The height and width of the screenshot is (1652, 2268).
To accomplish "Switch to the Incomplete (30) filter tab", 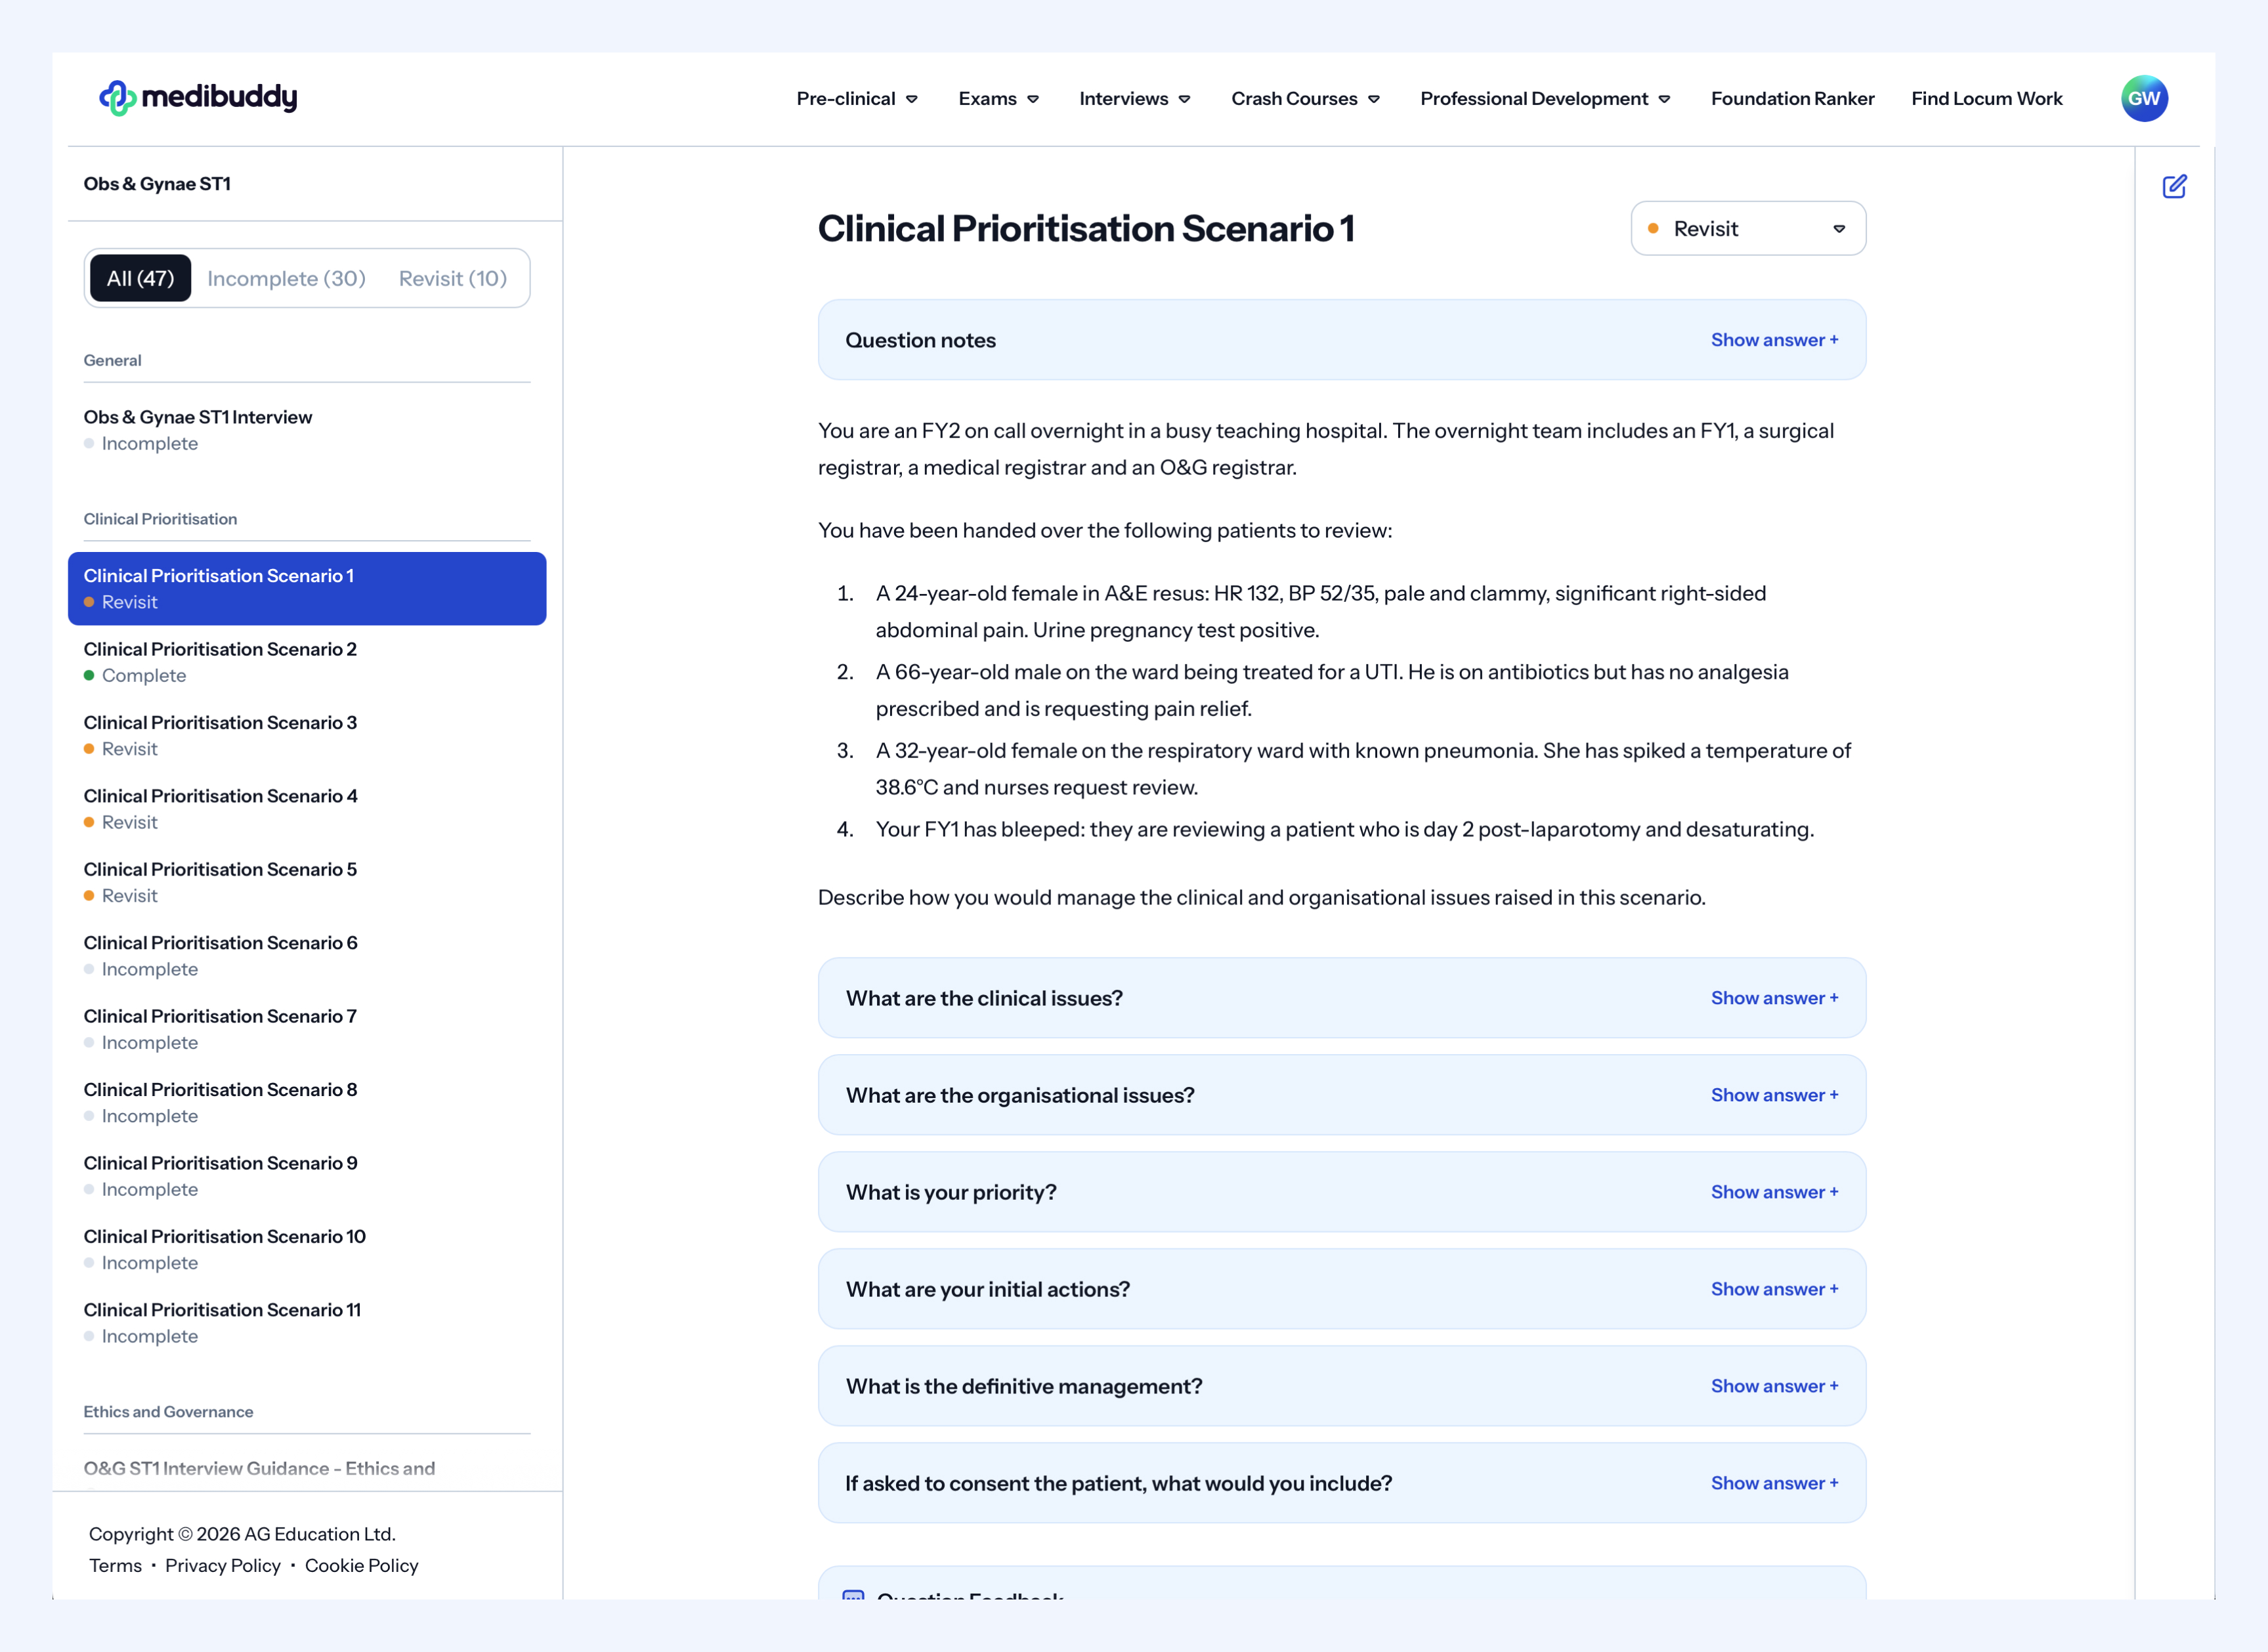I will 286,279.
